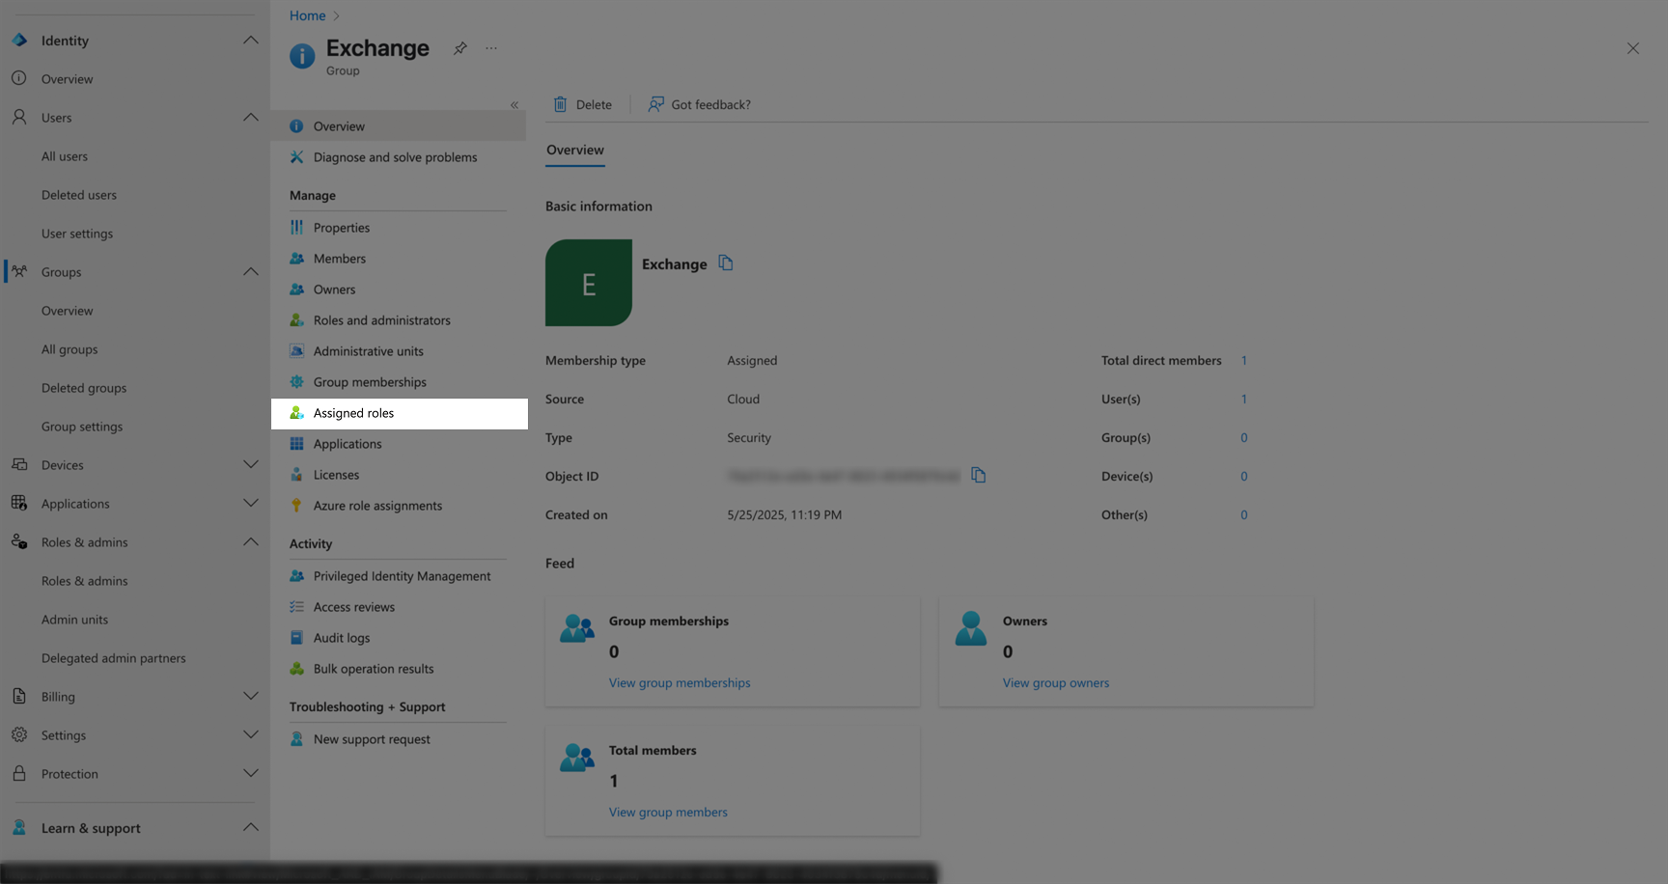
Task: Click the Members people icon
Action: 296,259
